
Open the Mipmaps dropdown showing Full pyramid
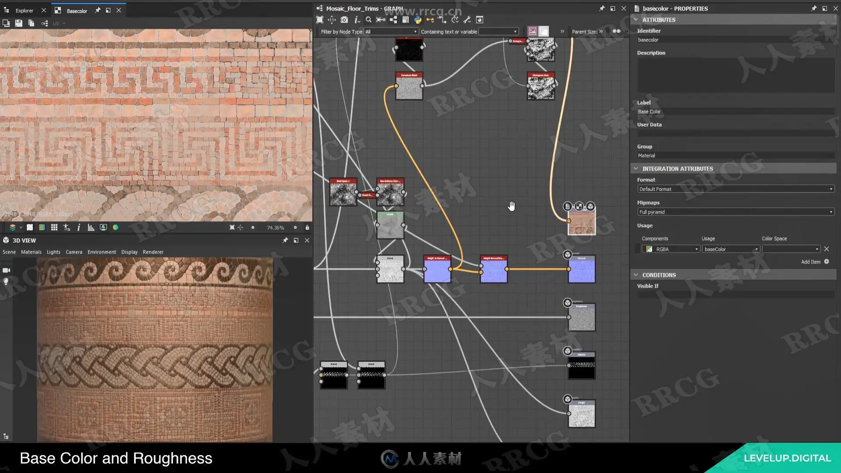(735, 212)
